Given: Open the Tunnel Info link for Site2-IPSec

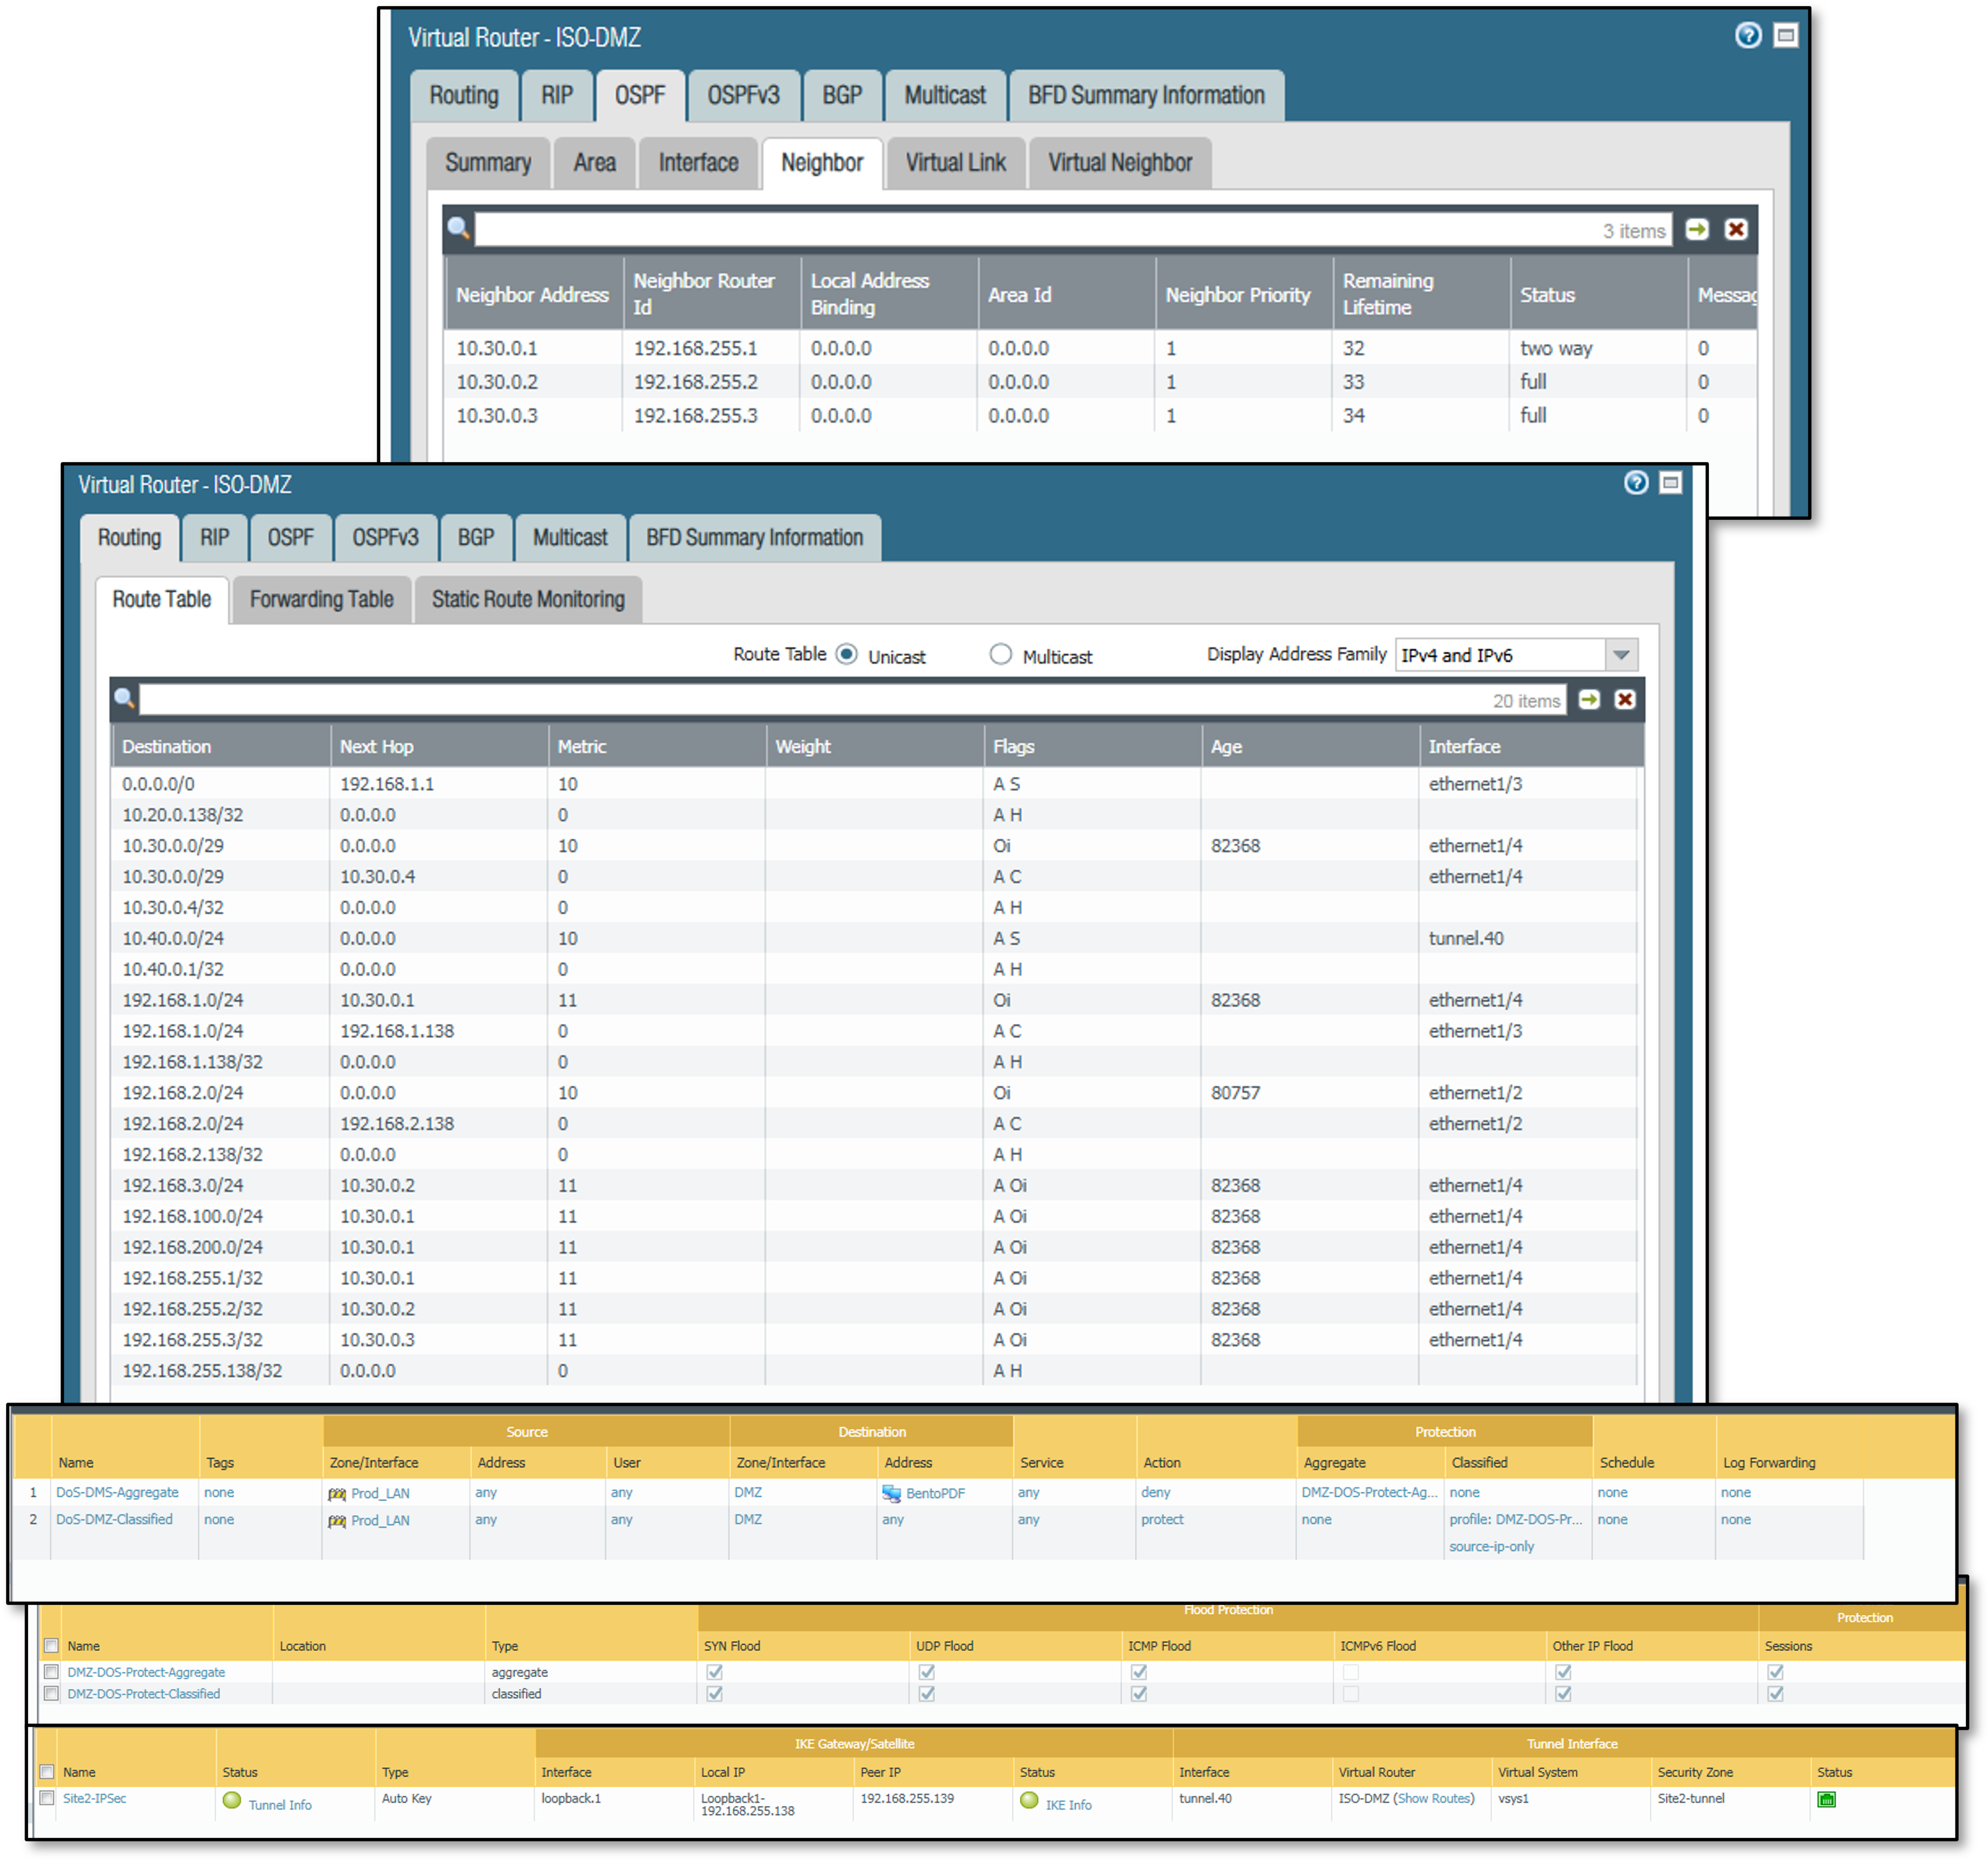Looking at the screenshot, I should [279, 1805].
